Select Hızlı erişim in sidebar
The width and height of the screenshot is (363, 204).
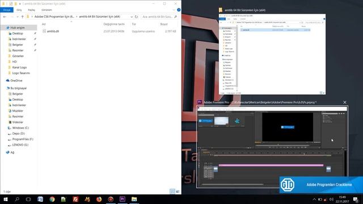click(18, 28)
